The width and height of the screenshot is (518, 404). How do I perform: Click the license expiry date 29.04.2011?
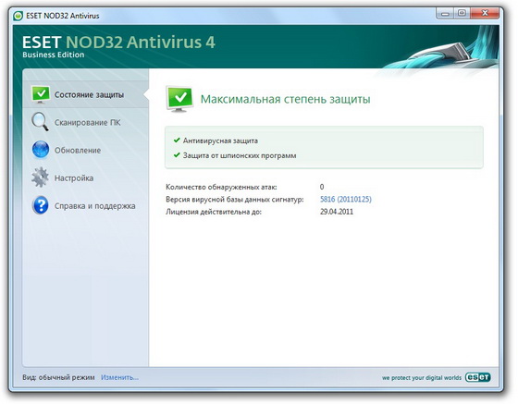click(x=337, y=212)
